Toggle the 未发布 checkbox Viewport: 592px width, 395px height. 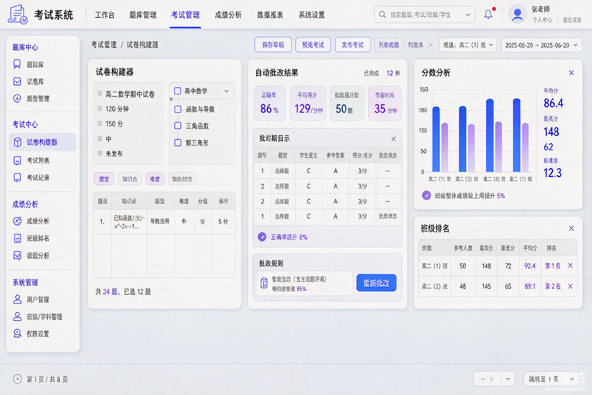(100, 153)
